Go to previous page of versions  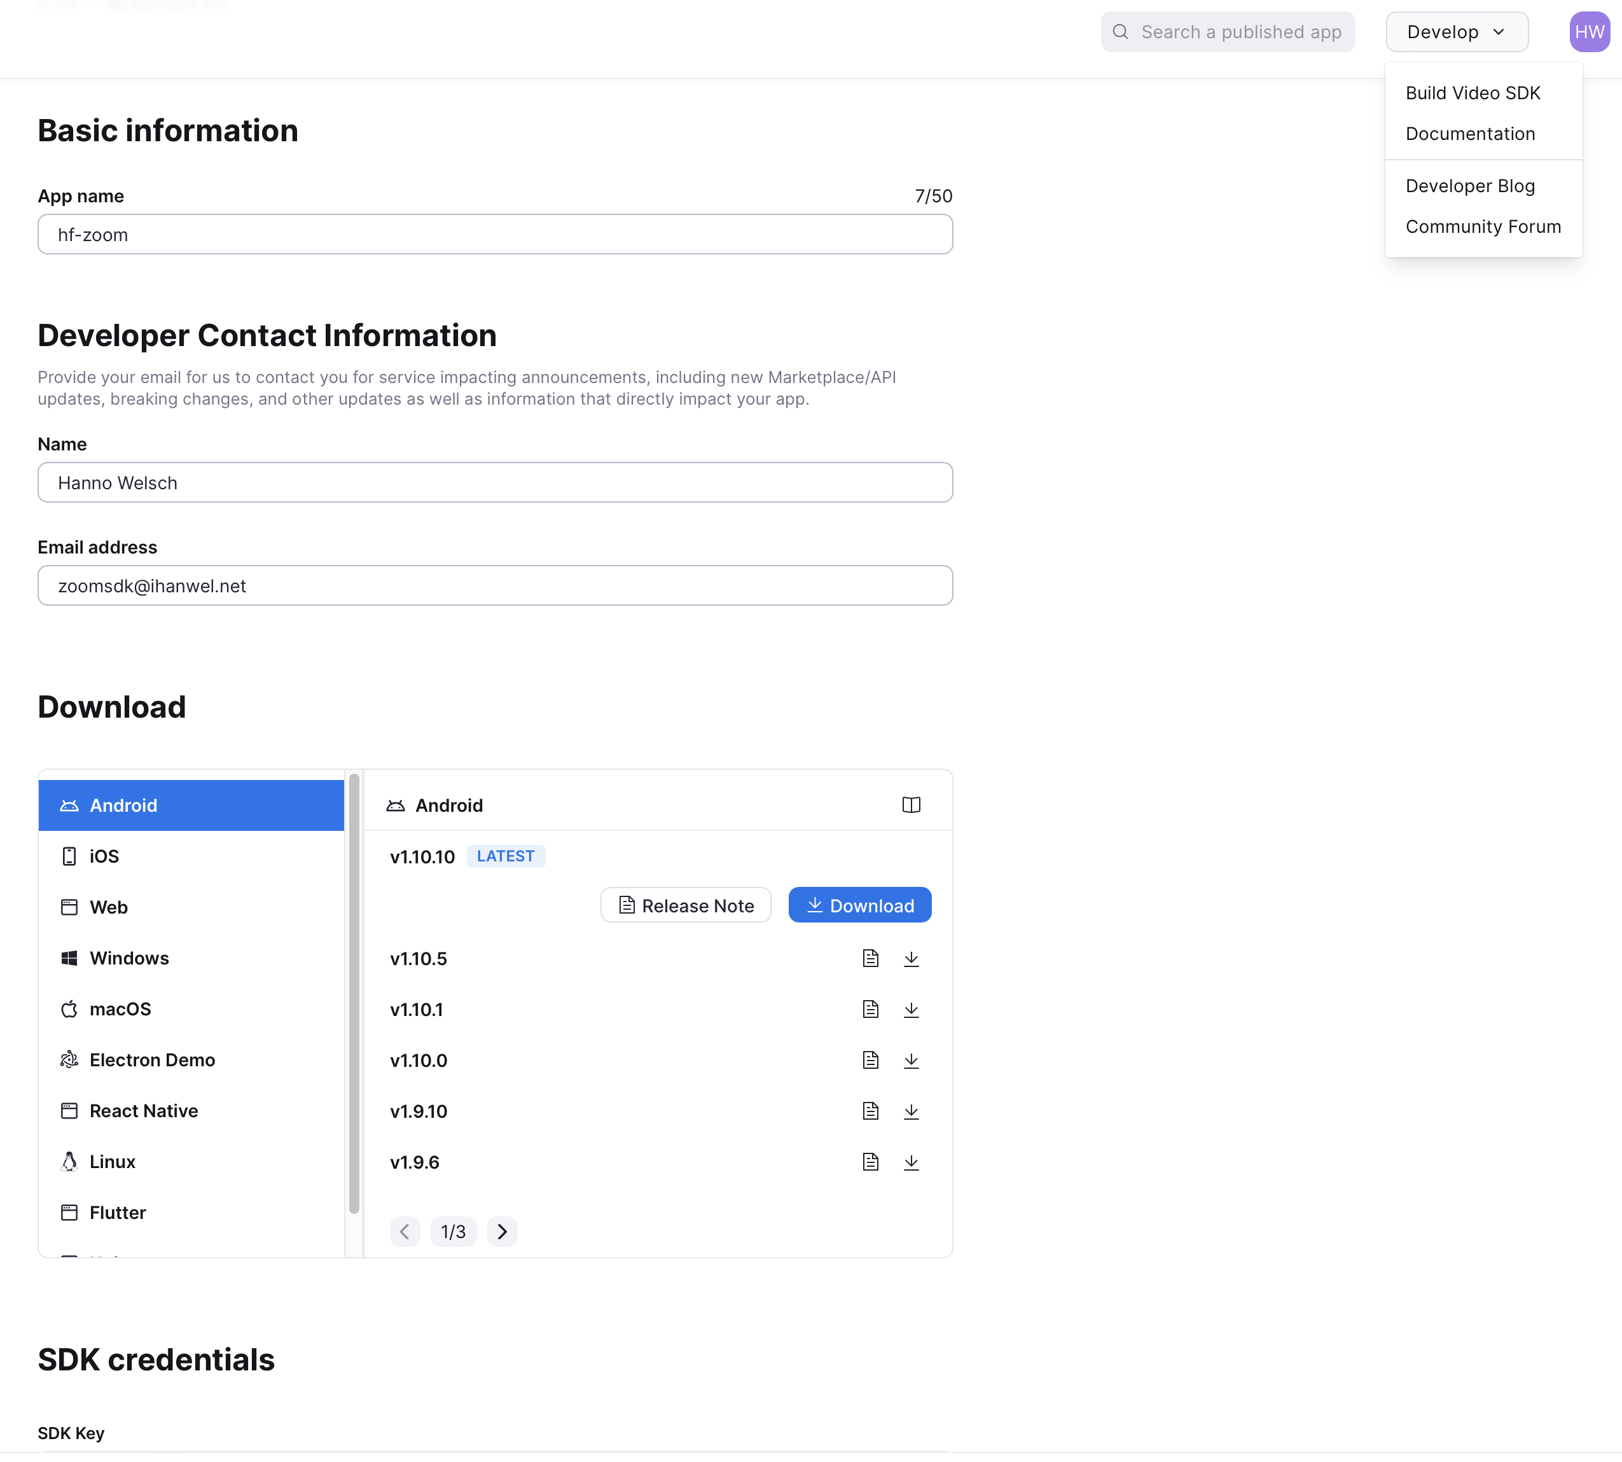point(405,1232)
